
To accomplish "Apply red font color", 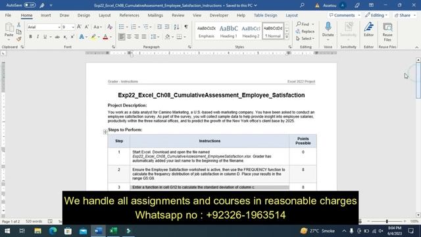I will (x=105, y=37).
